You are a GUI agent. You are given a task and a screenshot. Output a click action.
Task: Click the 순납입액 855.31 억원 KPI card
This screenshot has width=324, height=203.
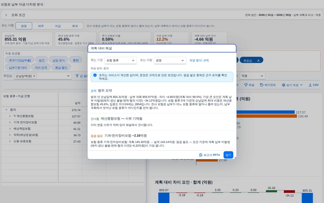coord(27,39)
